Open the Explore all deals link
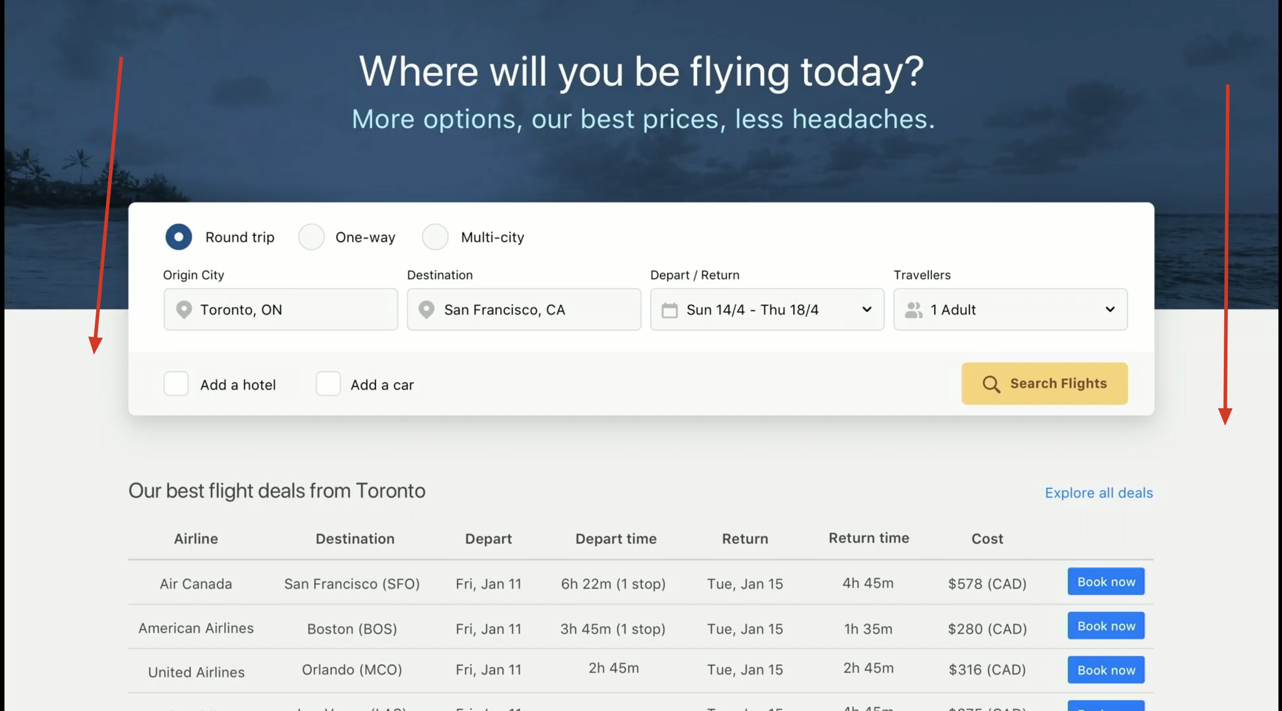 [1098, 493]
